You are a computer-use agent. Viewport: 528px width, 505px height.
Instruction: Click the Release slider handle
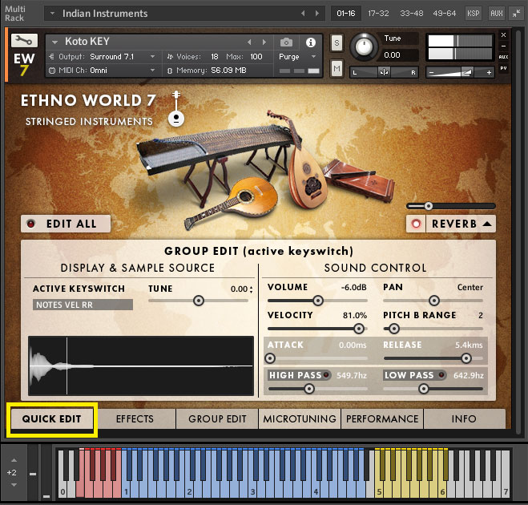[466, 358]
